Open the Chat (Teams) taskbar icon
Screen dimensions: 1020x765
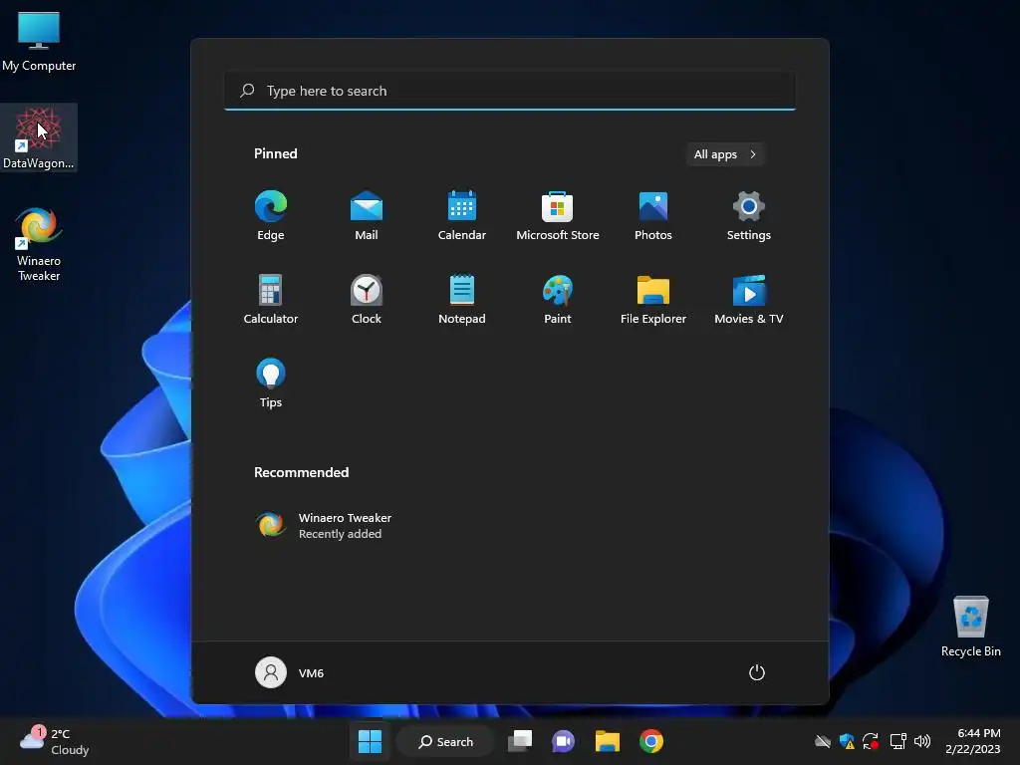(564, 741)
